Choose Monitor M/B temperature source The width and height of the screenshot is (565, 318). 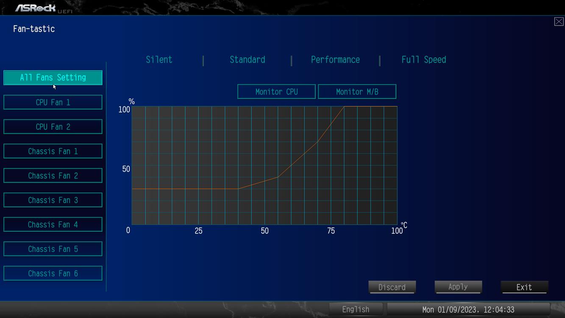coord(357,92)
